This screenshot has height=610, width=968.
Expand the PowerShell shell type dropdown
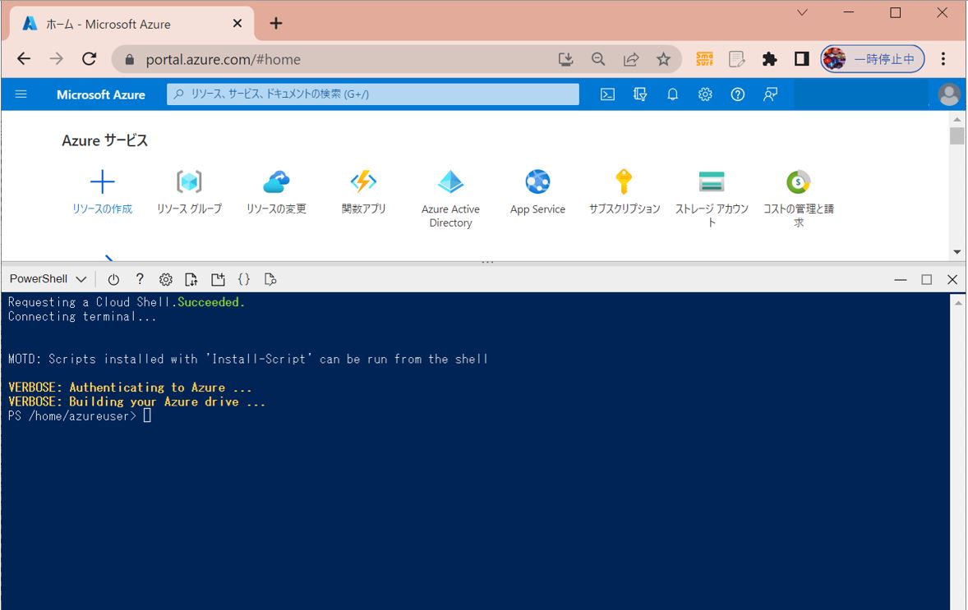pyautogui.click(x=48, y=280)
